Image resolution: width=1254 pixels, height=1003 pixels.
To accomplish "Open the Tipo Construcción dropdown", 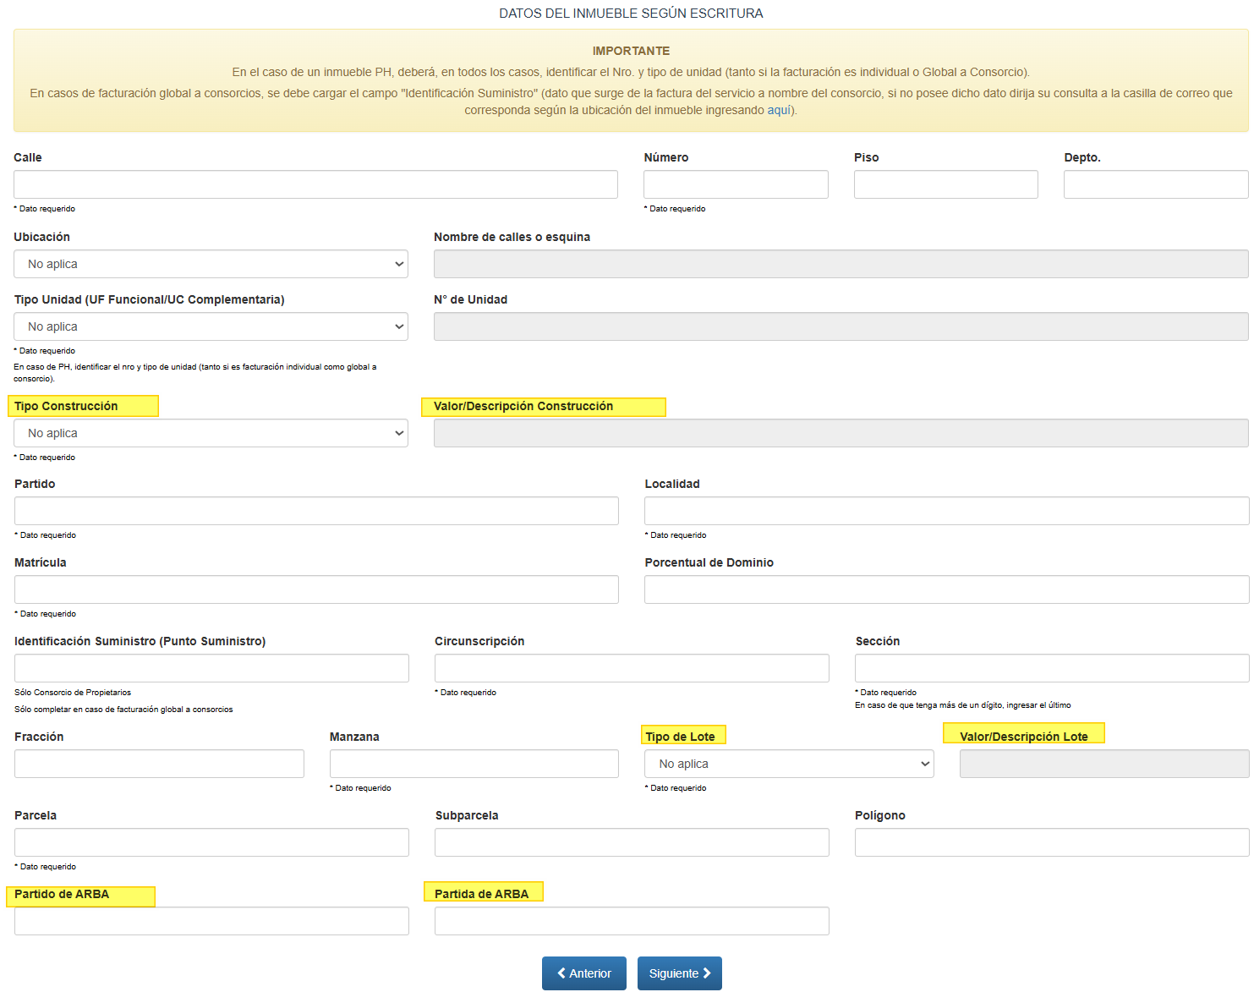I will [x=211, y=433].
